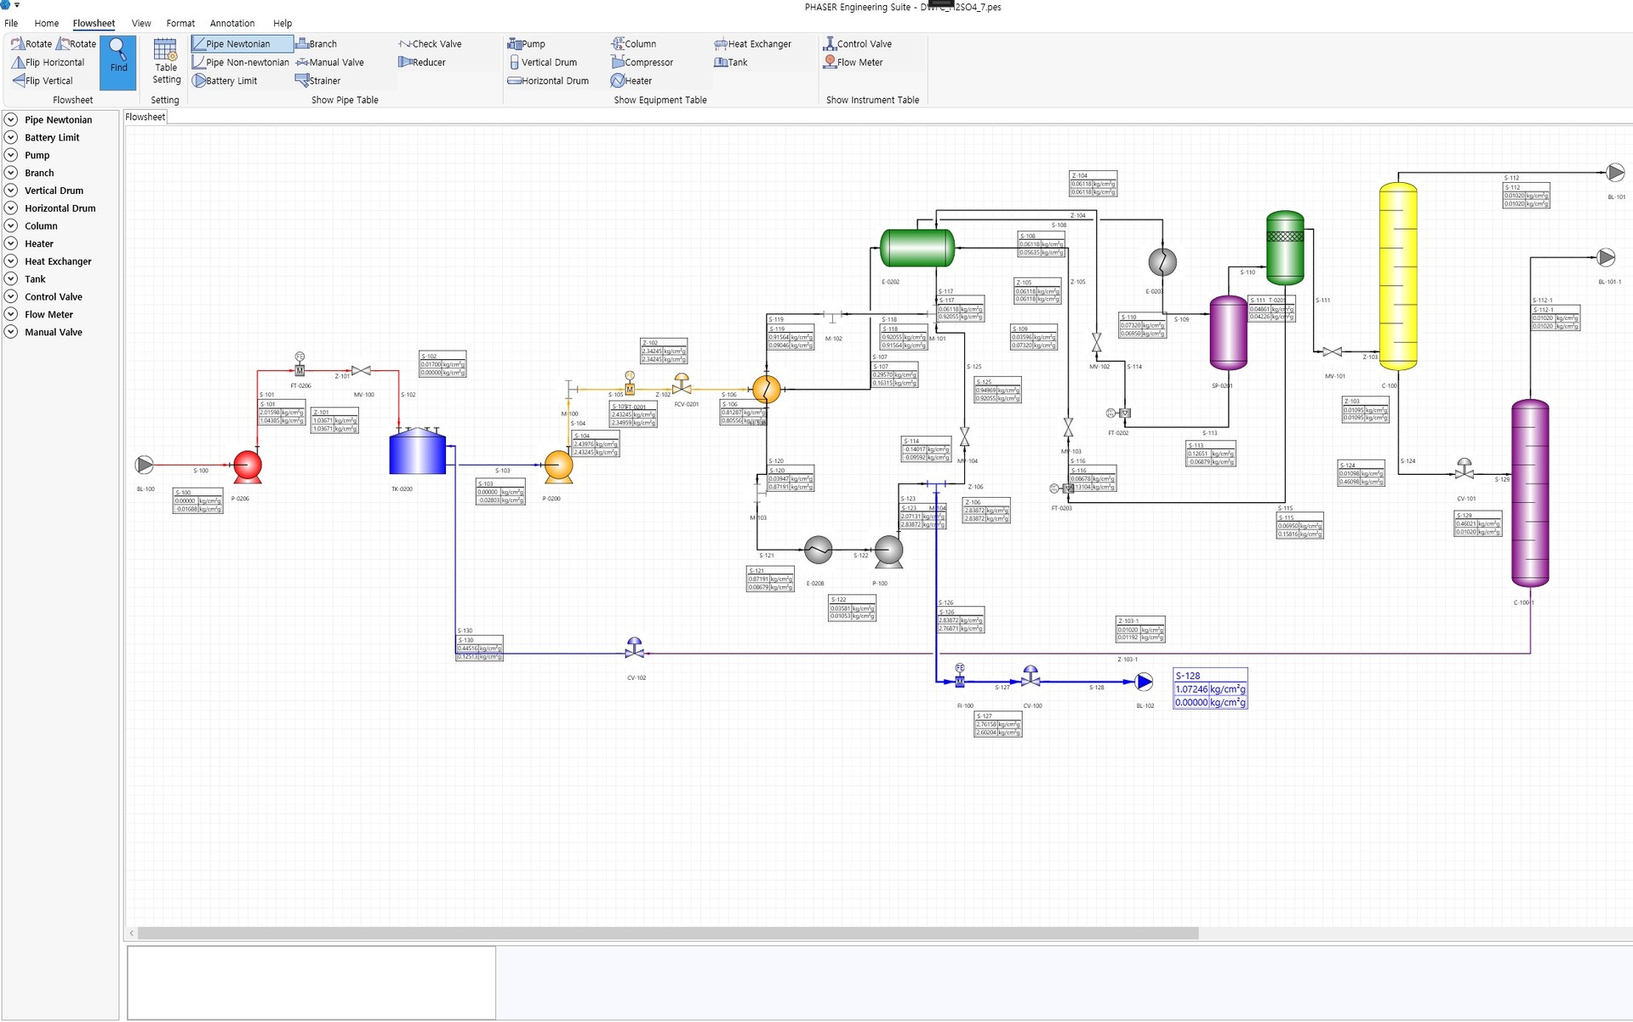
Task: Open the Annotation ribbon tab
Action: [x=232, y=23]
